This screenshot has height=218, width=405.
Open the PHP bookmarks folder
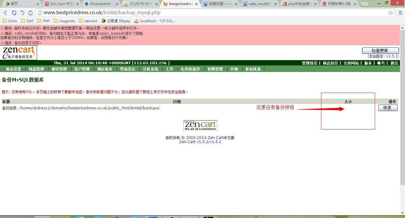point(43,21)
